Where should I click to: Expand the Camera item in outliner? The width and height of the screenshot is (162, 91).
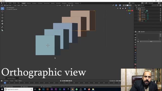pos(138,11)
